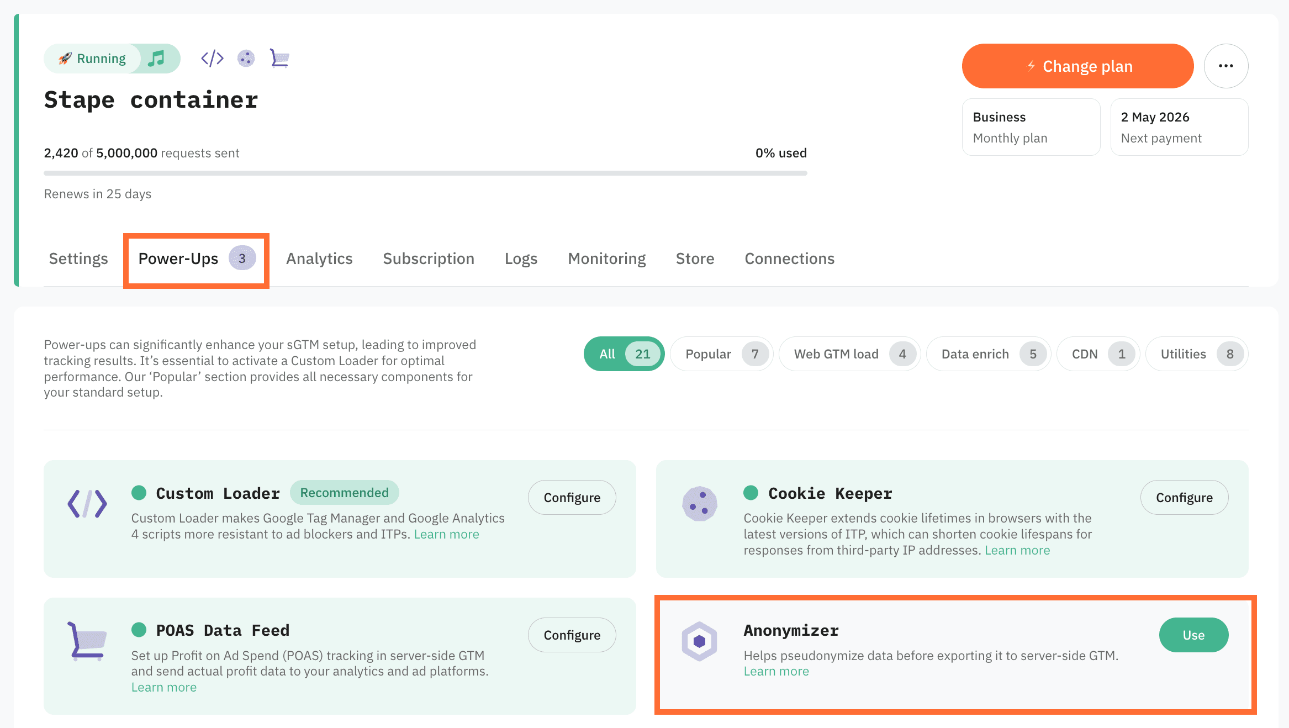Viewport: 1289px width, 728px height.
Task: Click the requests usage progress bar
Action: point(425,173)
